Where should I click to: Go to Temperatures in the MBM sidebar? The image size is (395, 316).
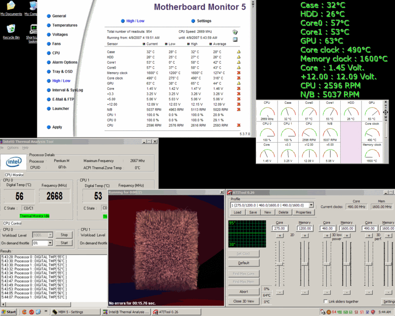[x=65, y=25]
